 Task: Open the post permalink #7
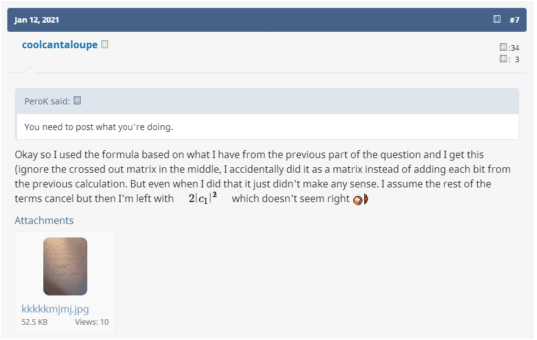click(x=514, y=20)
